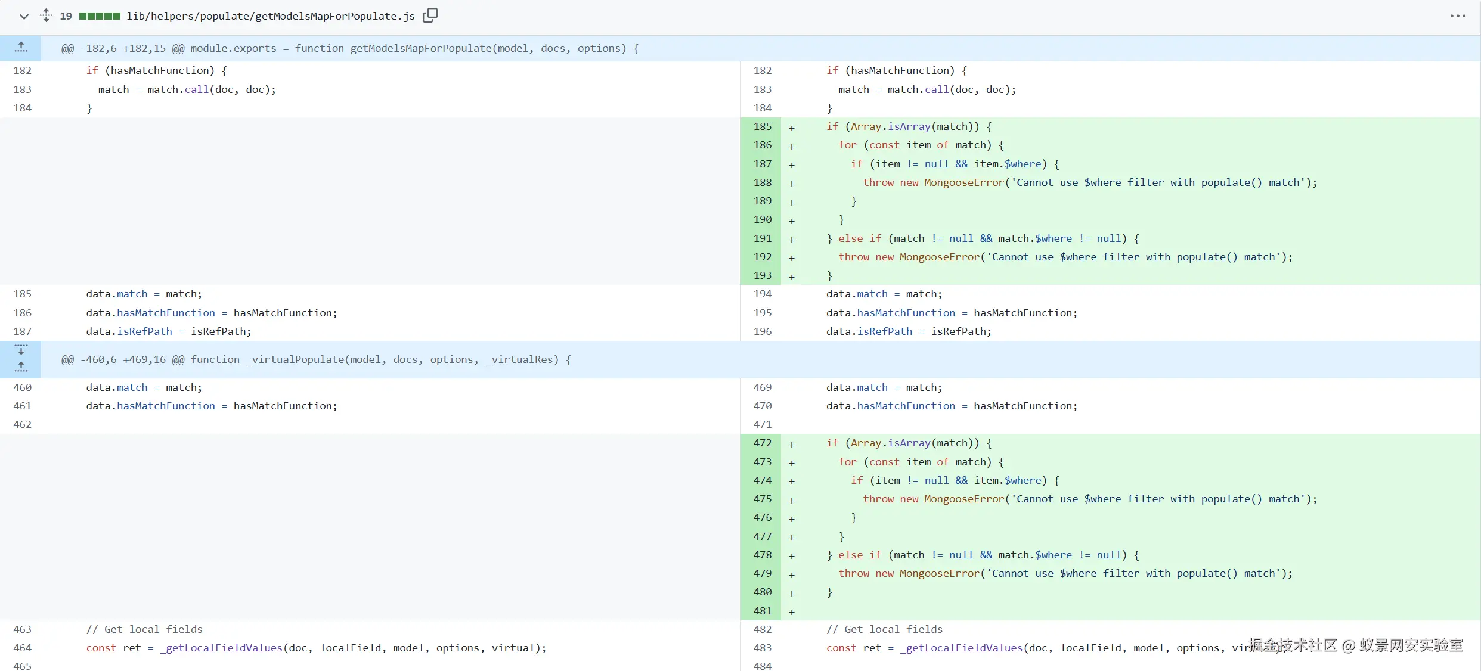The height and width of the screenshot is (671, 1481).
Task: Expand down arrow before the _virtualPopulate hunk
Action: [x=21, y=350]
